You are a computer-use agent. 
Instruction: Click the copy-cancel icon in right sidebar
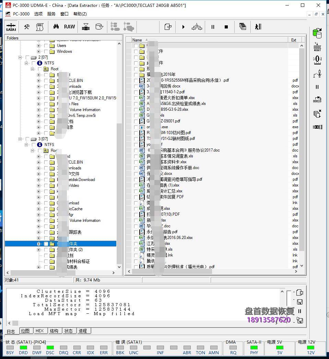(317, 113)
